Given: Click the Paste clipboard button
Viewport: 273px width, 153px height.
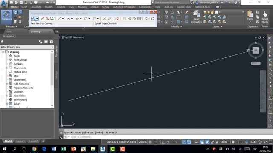Looking at the screenshot, I should (x=250, y=16).
